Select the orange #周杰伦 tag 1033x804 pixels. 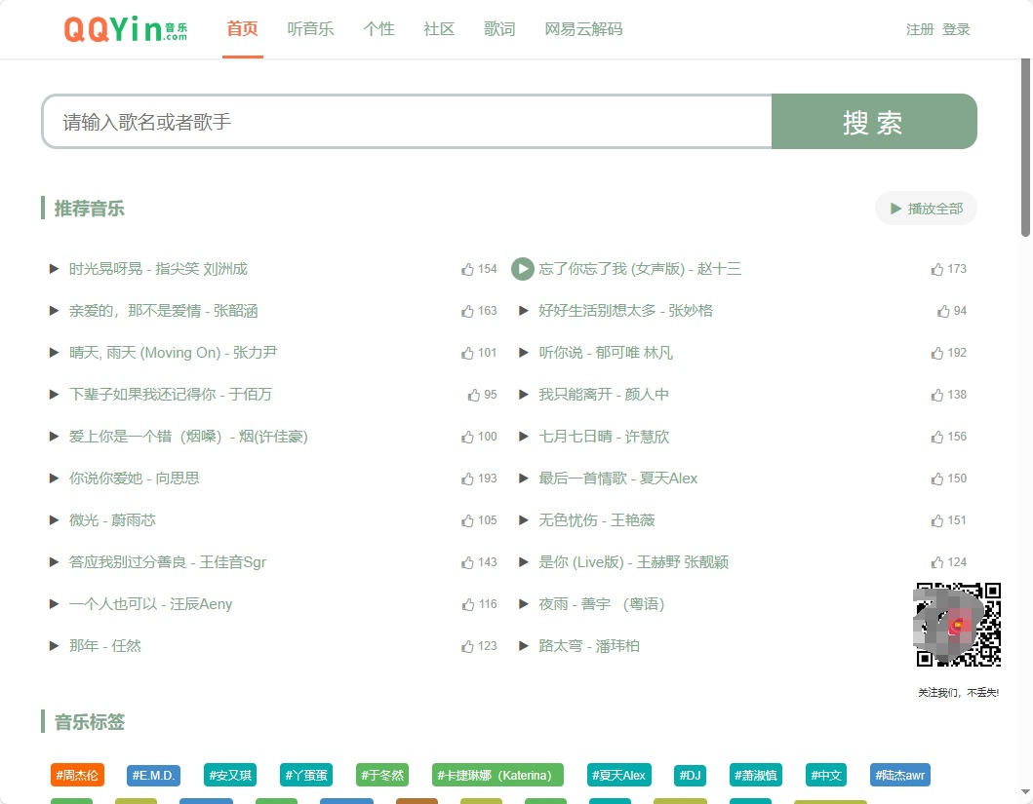point(77,776)
